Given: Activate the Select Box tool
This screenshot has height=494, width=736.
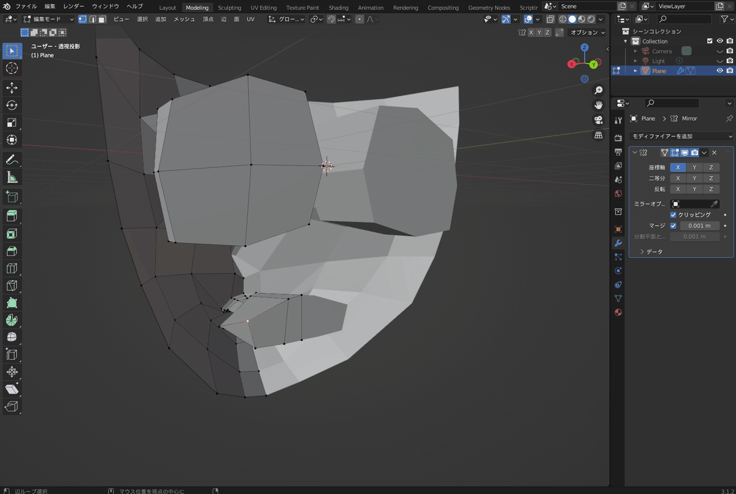Looking at the screenshot, I should (x=12, y=51).
